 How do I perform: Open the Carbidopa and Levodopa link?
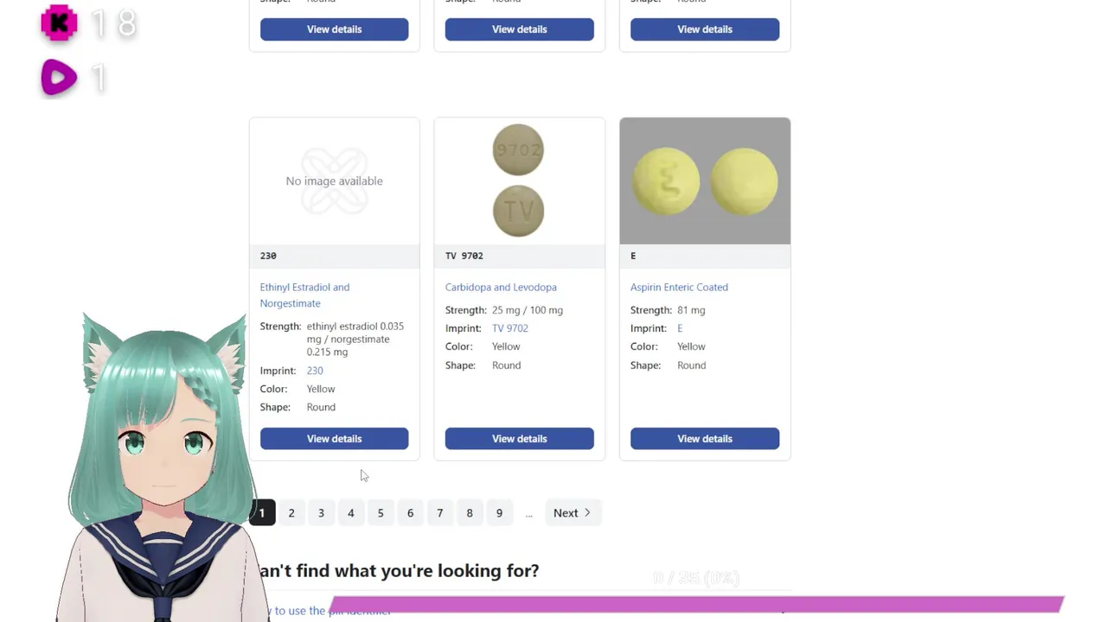[x=501, y=287]
